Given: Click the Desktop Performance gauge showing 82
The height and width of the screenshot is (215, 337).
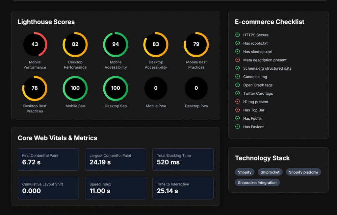Looking at the screenshot, I should point(75,44).
